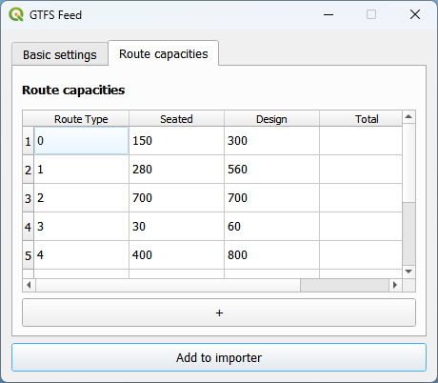
Task: Select the empty Total cell in row 3
Action: click(361, 198)
